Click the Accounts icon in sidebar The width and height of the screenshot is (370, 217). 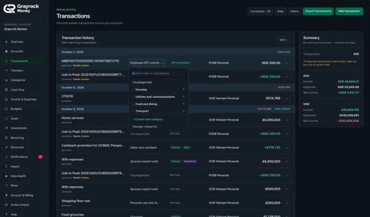(6, 51)
